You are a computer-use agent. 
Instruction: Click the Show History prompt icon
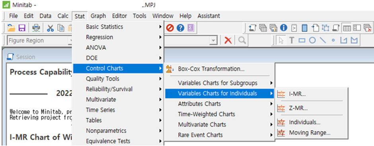pos(294,28)
